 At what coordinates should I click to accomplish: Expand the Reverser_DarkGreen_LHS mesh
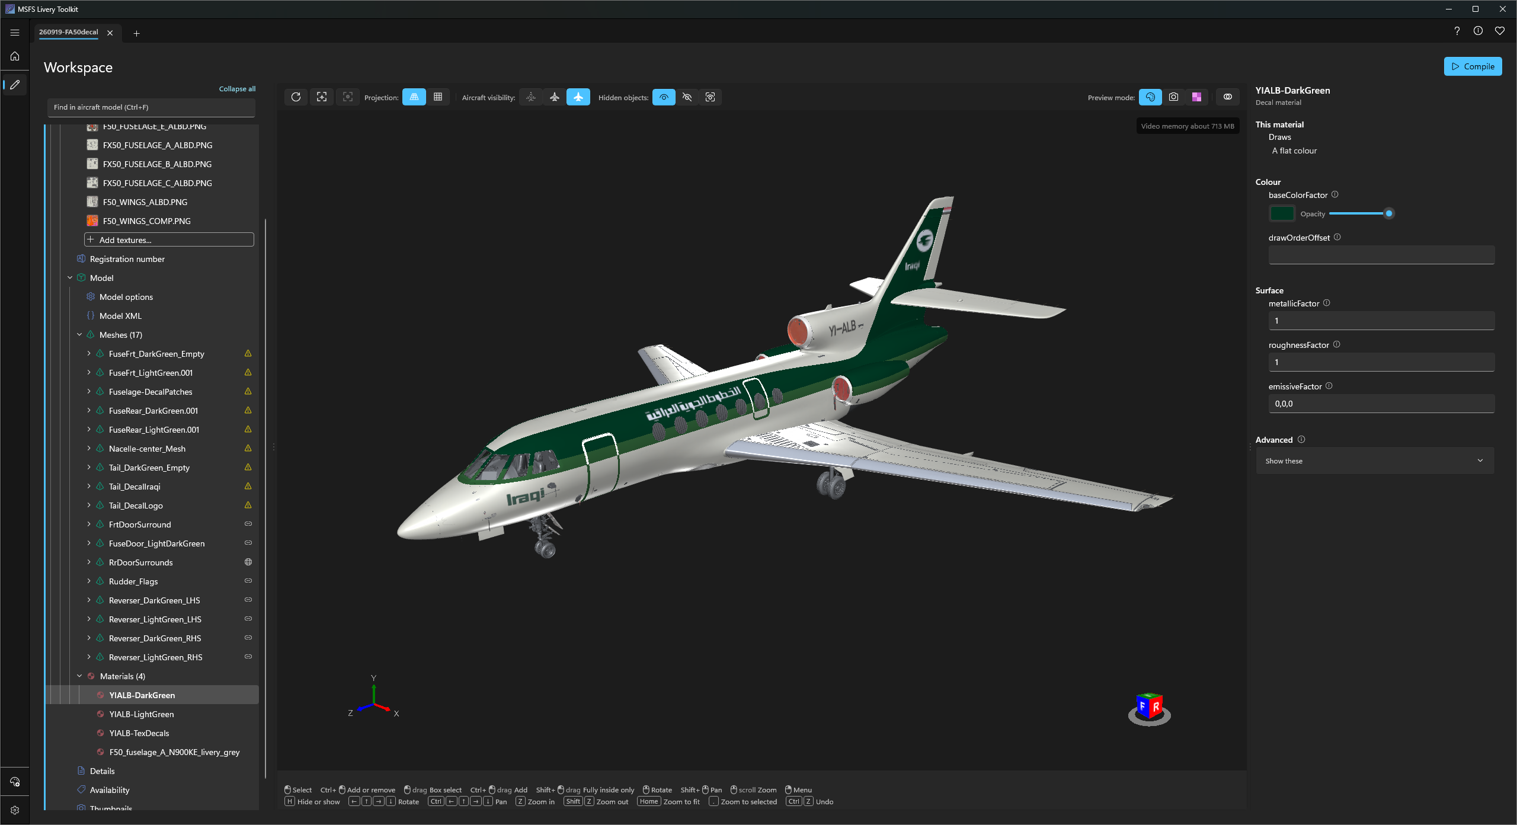point(89,600)
